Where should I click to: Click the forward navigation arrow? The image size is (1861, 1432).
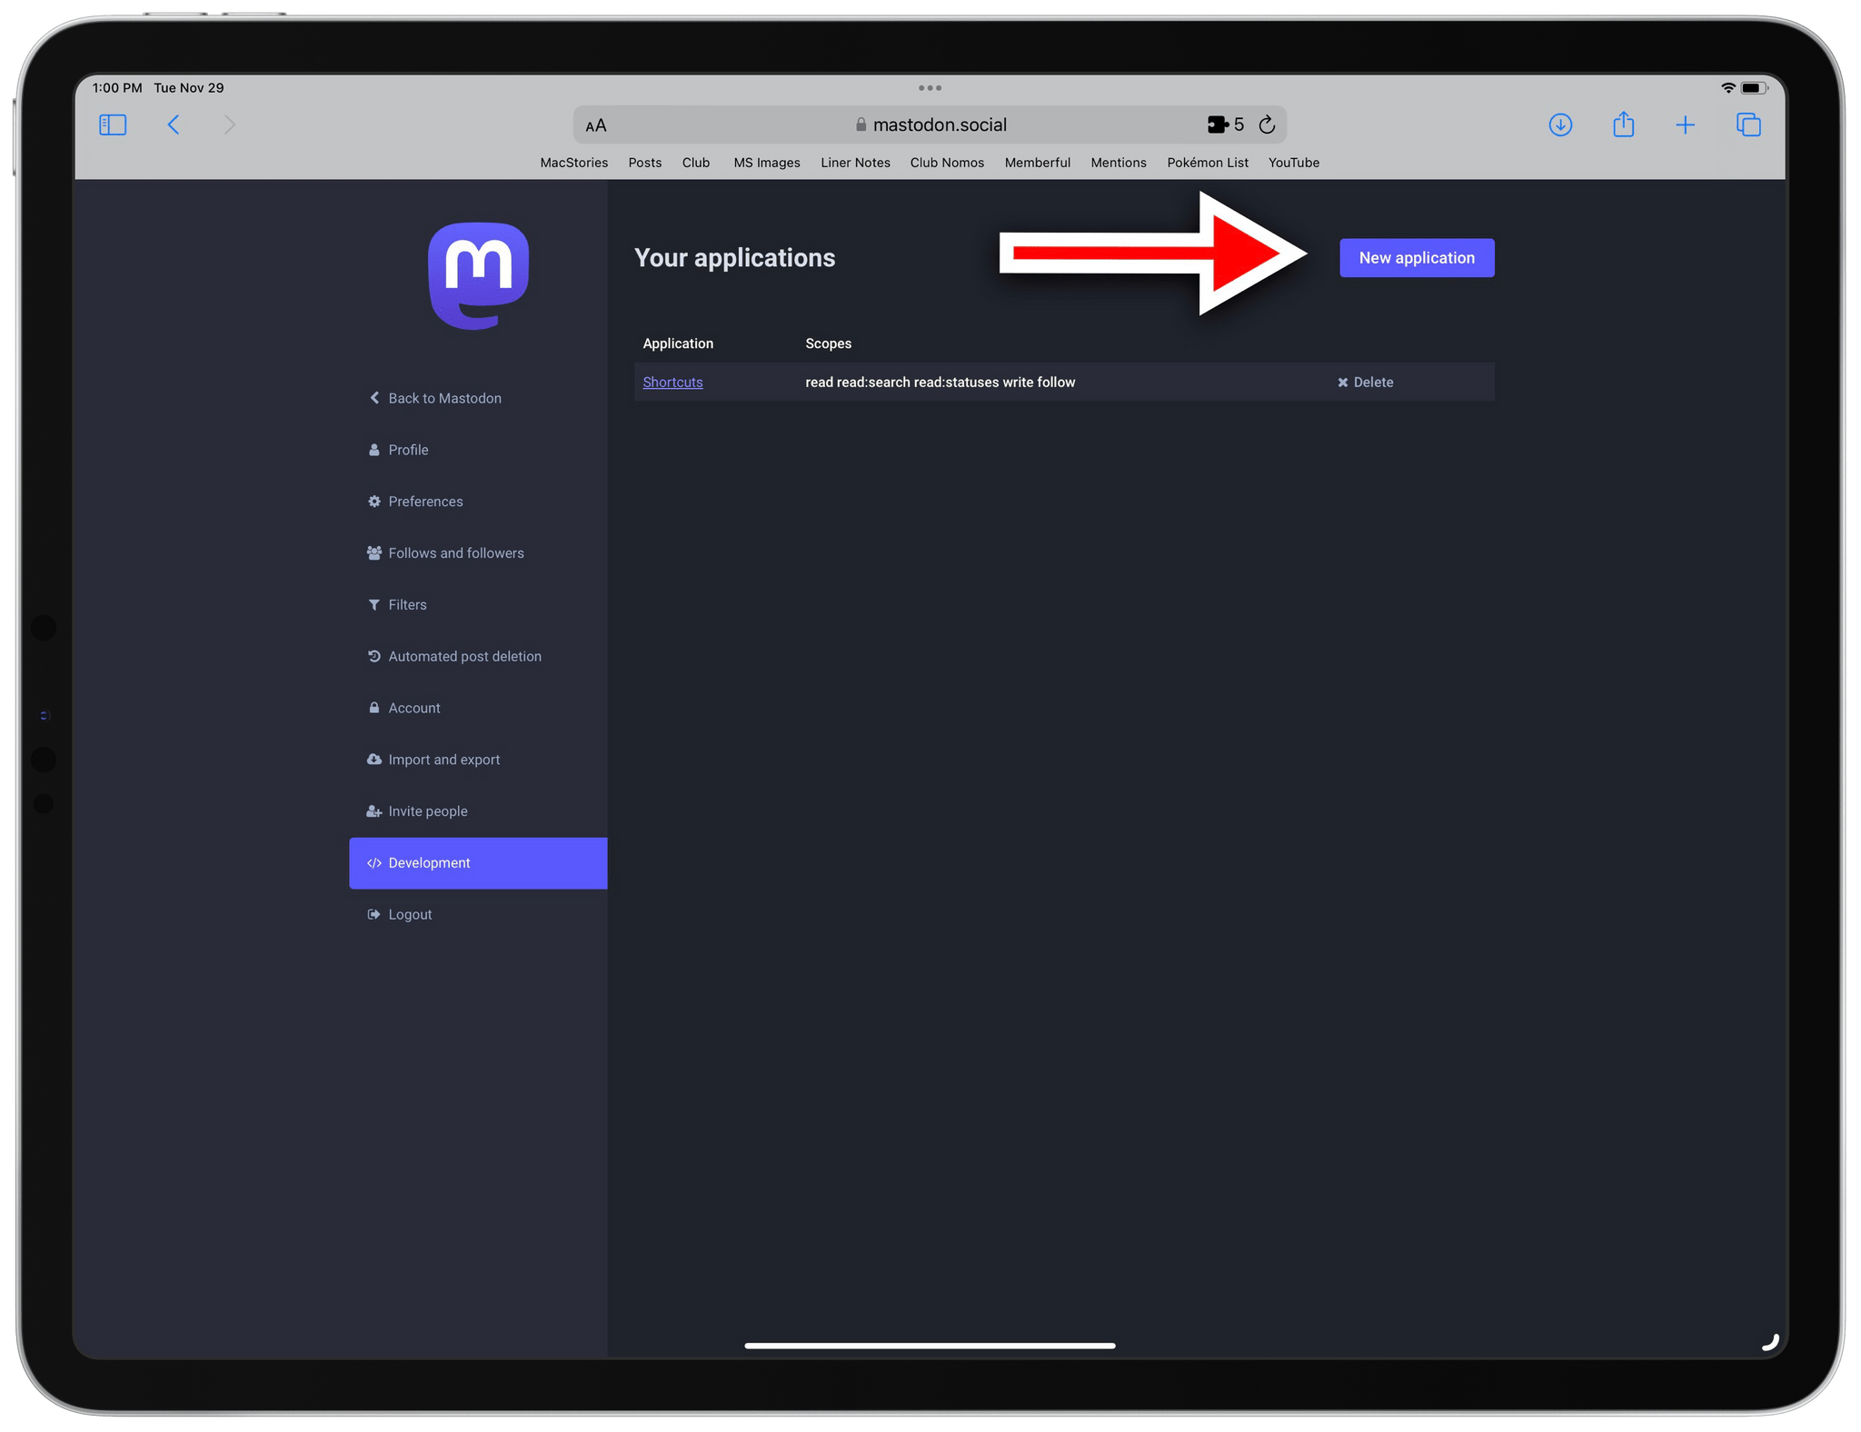click(229, 124)
